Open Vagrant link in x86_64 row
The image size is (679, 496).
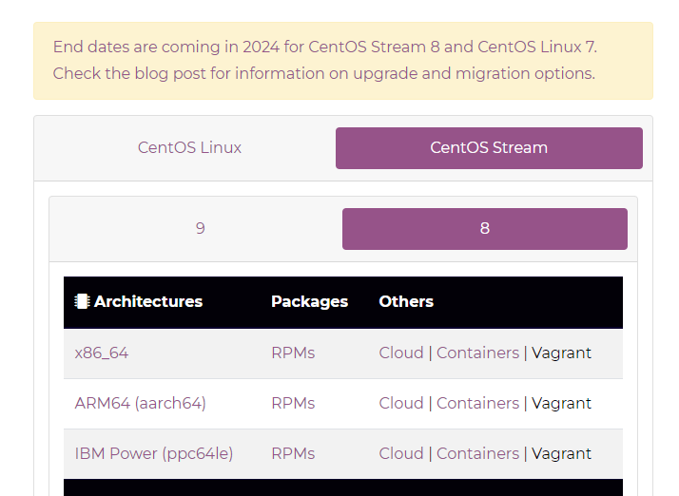561,353
